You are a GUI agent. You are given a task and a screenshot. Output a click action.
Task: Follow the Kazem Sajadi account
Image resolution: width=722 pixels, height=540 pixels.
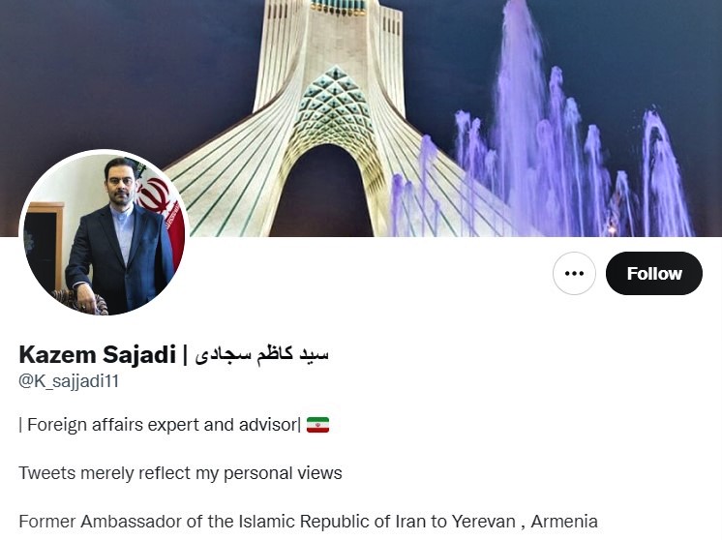point(654,274)
